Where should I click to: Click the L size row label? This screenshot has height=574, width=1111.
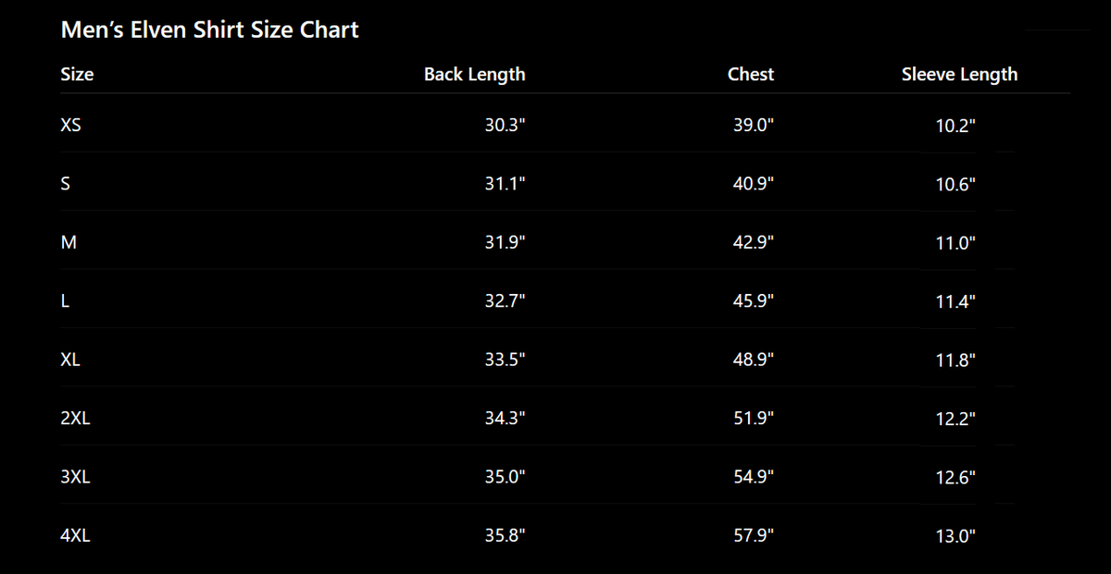pyautogui.click(x=64, y=300)
